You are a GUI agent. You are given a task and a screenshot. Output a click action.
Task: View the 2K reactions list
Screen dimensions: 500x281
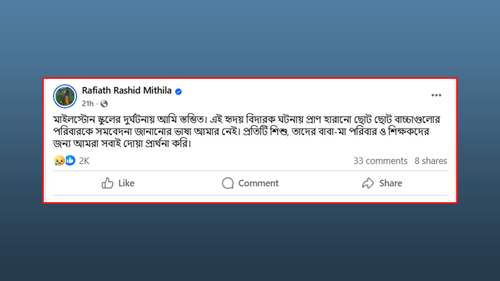84,161
